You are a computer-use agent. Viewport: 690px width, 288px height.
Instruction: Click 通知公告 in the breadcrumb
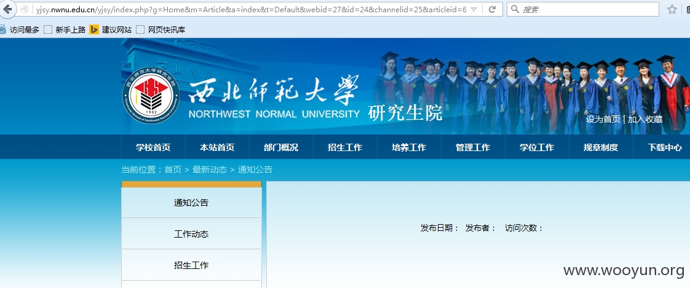pos(255,169)
